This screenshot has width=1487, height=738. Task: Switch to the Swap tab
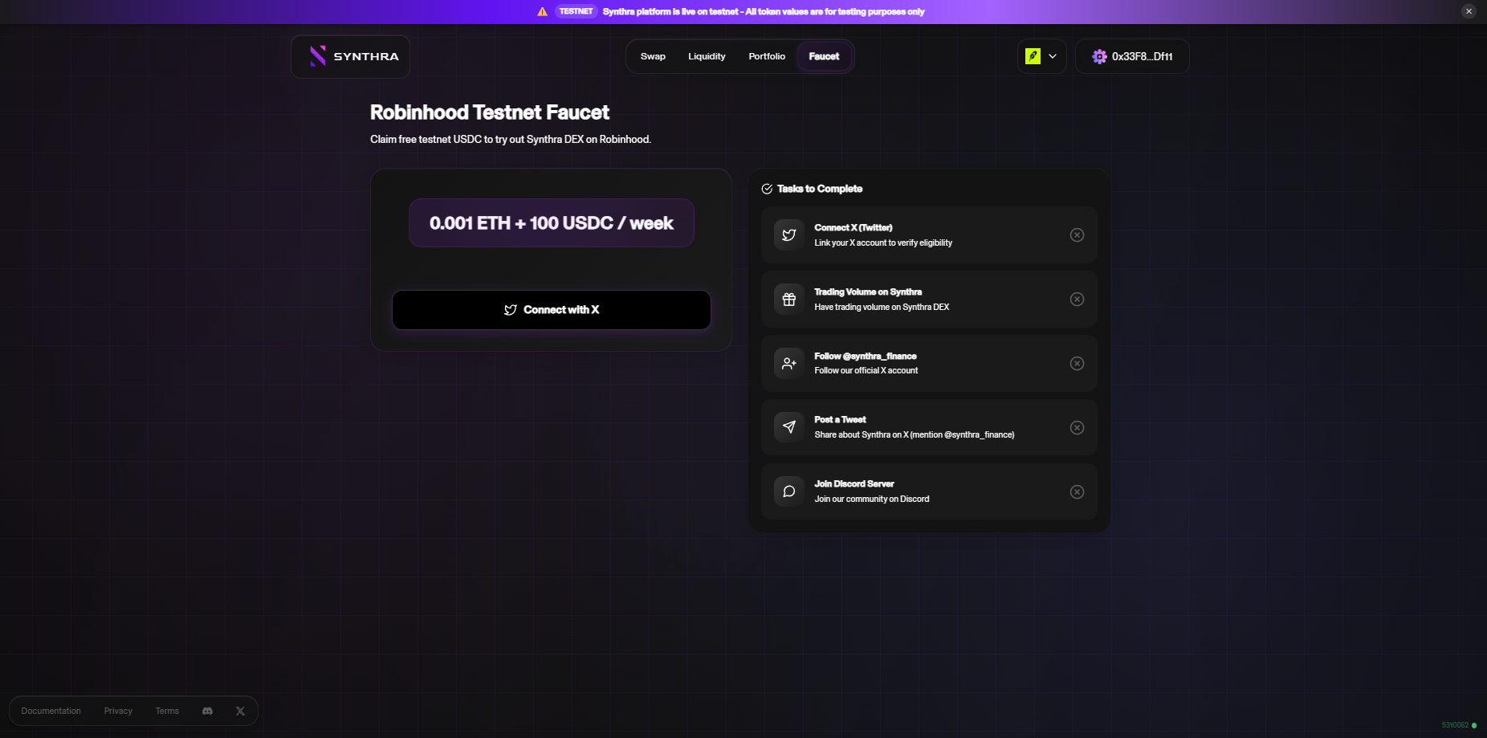pyautogui.click(x=653, y=56)
